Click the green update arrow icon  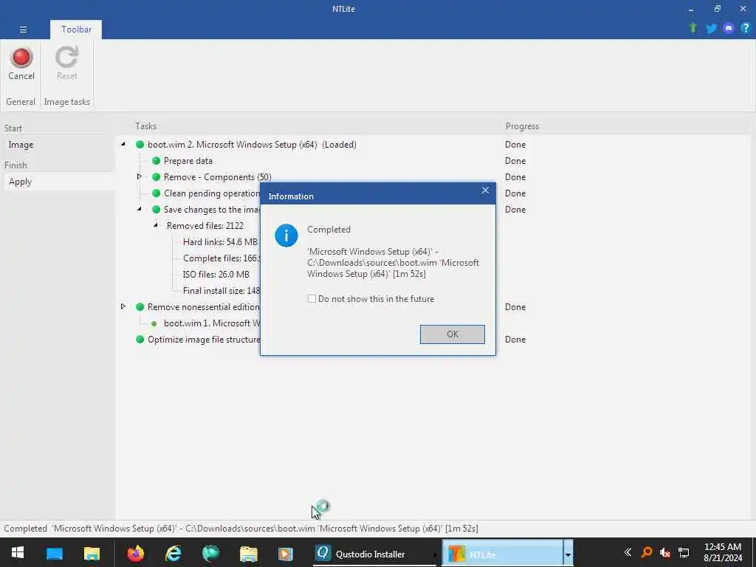(693, 28)
